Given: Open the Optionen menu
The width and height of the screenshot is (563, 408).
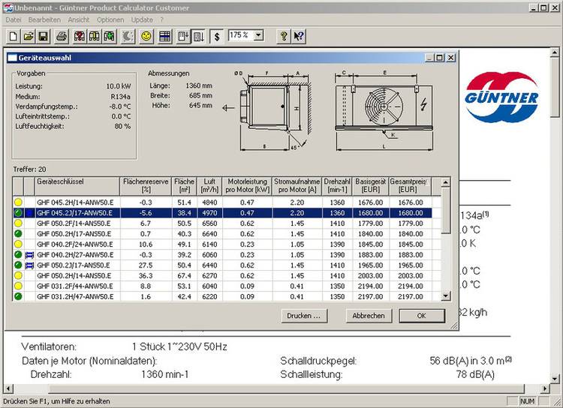Looking at the screenshot, I should coord(110,19).
